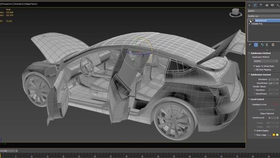280x158 pixels.
Task: Select Editable Poly in modifier stack
Action: (x=257, y=24)
